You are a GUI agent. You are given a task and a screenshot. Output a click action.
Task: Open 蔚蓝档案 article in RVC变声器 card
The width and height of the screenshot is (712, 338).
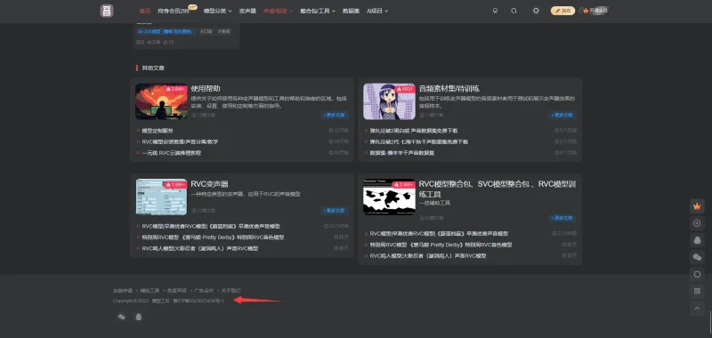211,226
